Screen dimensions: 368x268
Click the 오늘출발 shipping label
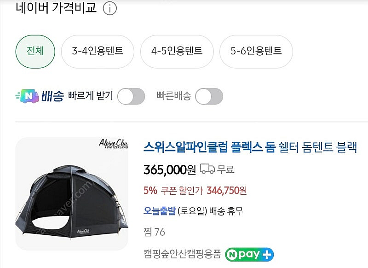point(160,211)
